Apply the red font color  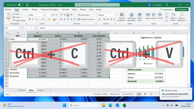(54, 19)
